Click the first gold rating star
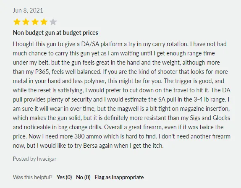Screen dimensions: 241x188 [17, 22]
